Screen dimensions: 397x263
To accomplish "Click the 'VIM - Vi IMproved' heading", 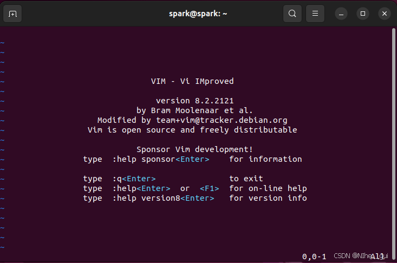I will click(x=192, y=81).
